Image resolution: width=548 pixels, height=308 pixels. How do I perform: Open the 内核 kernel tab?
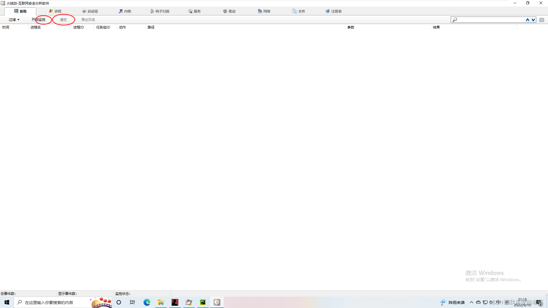point(125,11)
